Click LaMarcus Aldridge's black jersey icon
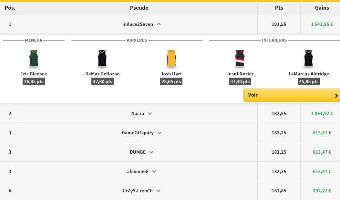The height and width of the screenshot is (200, 340). click(309, 58)
